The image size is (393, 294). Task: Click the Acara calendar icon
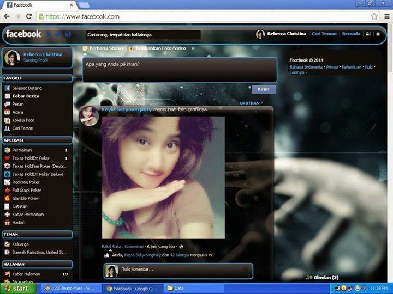pyautogui.click(x=7, y=112)
